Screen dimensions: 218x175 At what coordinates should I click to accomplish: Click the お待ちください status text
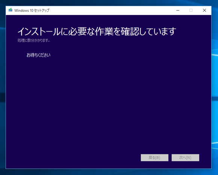(x=38, y=55)
